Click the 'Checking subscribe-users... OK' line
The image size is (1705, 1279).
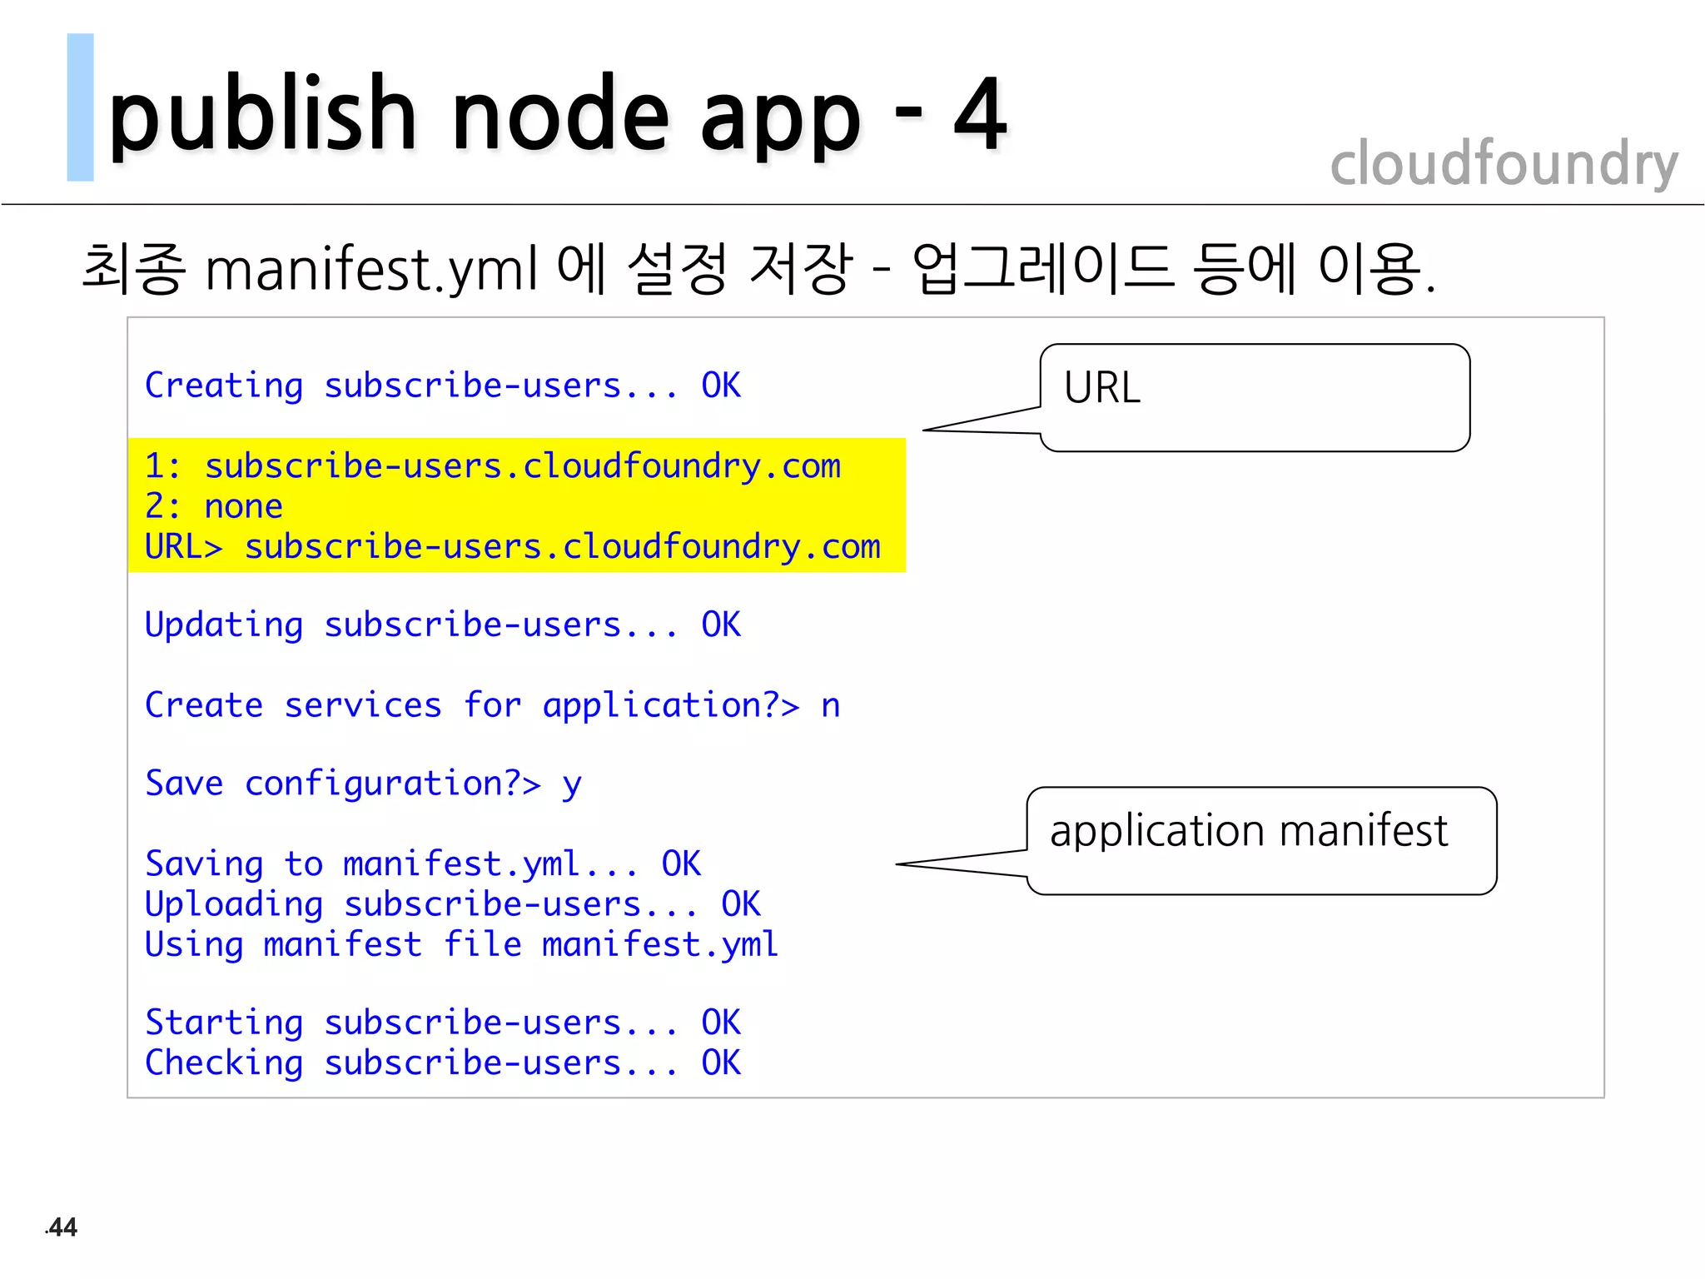(x=442, y=1063)
